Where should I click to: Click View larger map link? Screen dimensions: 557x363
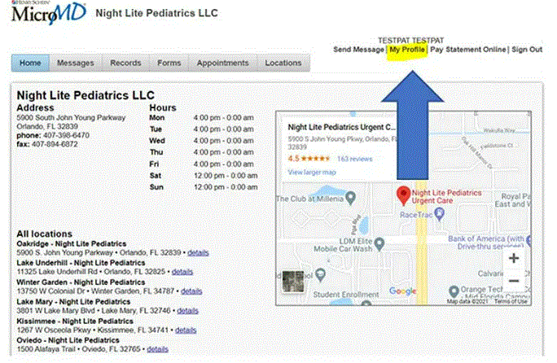(x=314, y=172)
